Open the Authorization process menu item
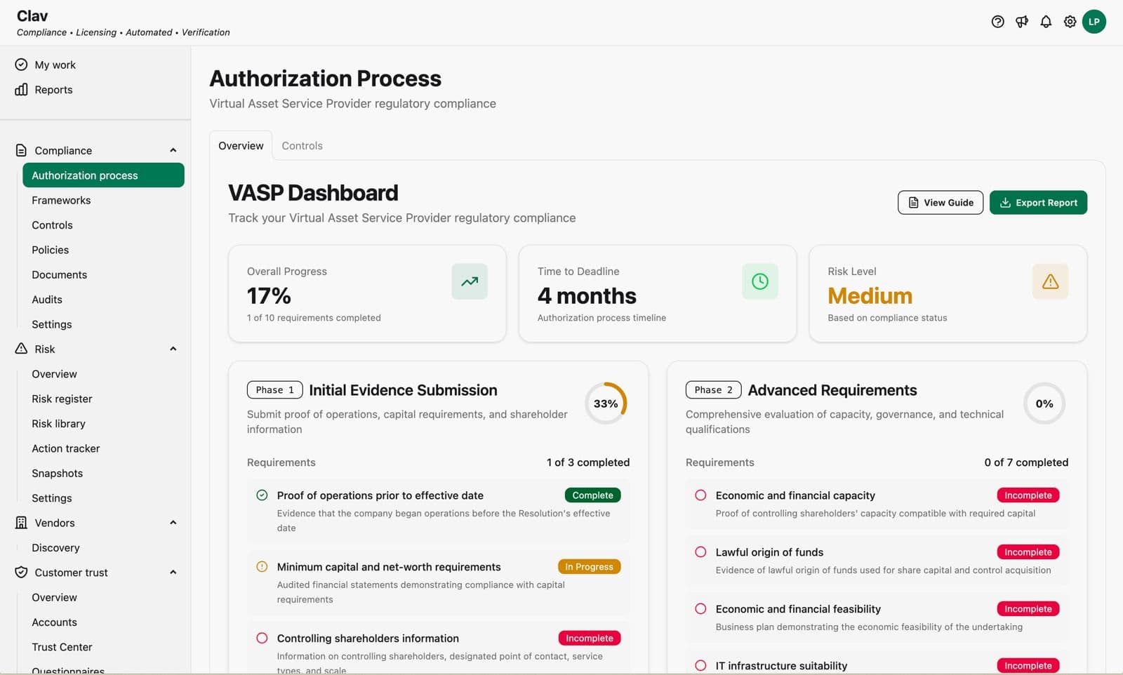This screenshot has height=675, width=1123. coord(84,175)
